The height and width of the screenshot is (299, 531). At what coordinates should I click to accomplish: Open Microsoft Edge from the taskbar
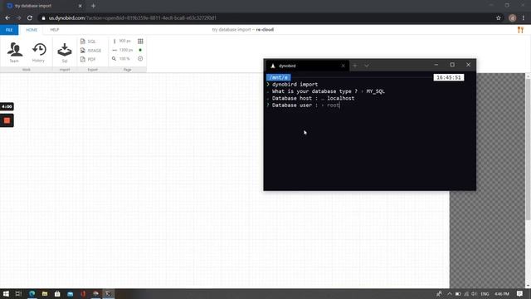(x=32, y=293)
